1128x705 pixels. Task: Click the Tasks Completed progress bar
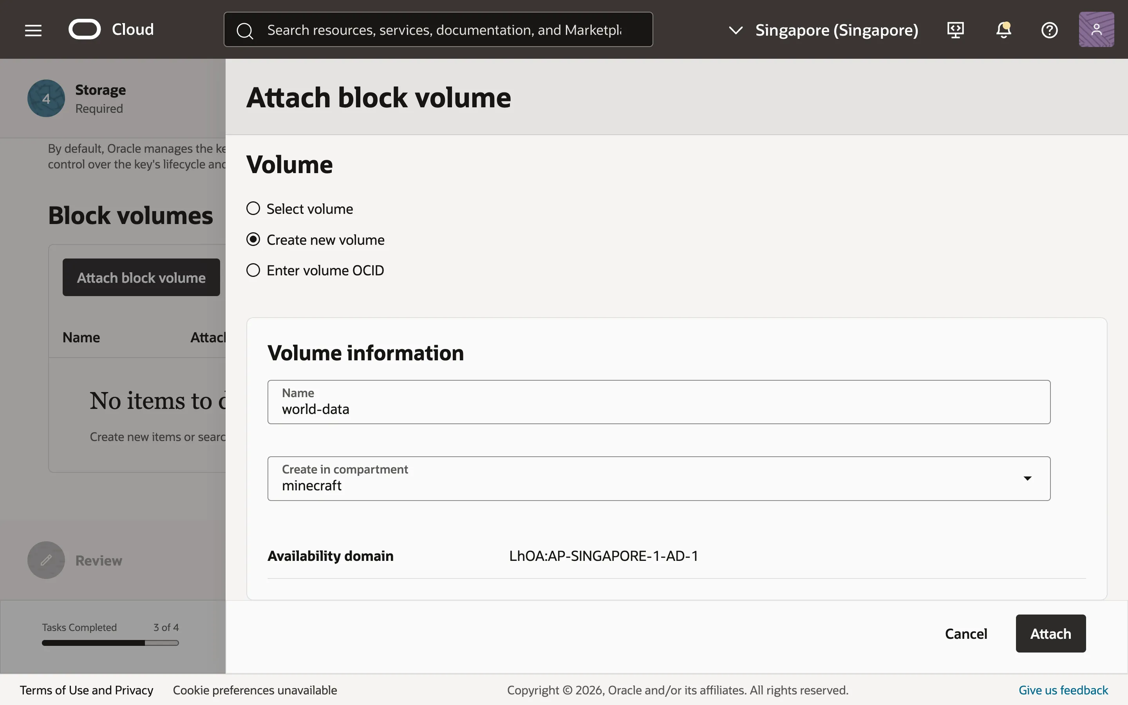[x=110, y=643]
